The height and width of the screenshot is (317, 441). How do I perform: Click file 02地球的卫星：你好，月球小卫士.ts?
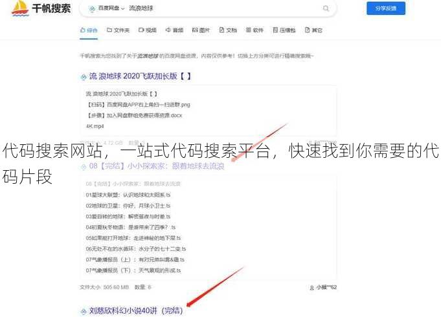[x=128, y=206]
